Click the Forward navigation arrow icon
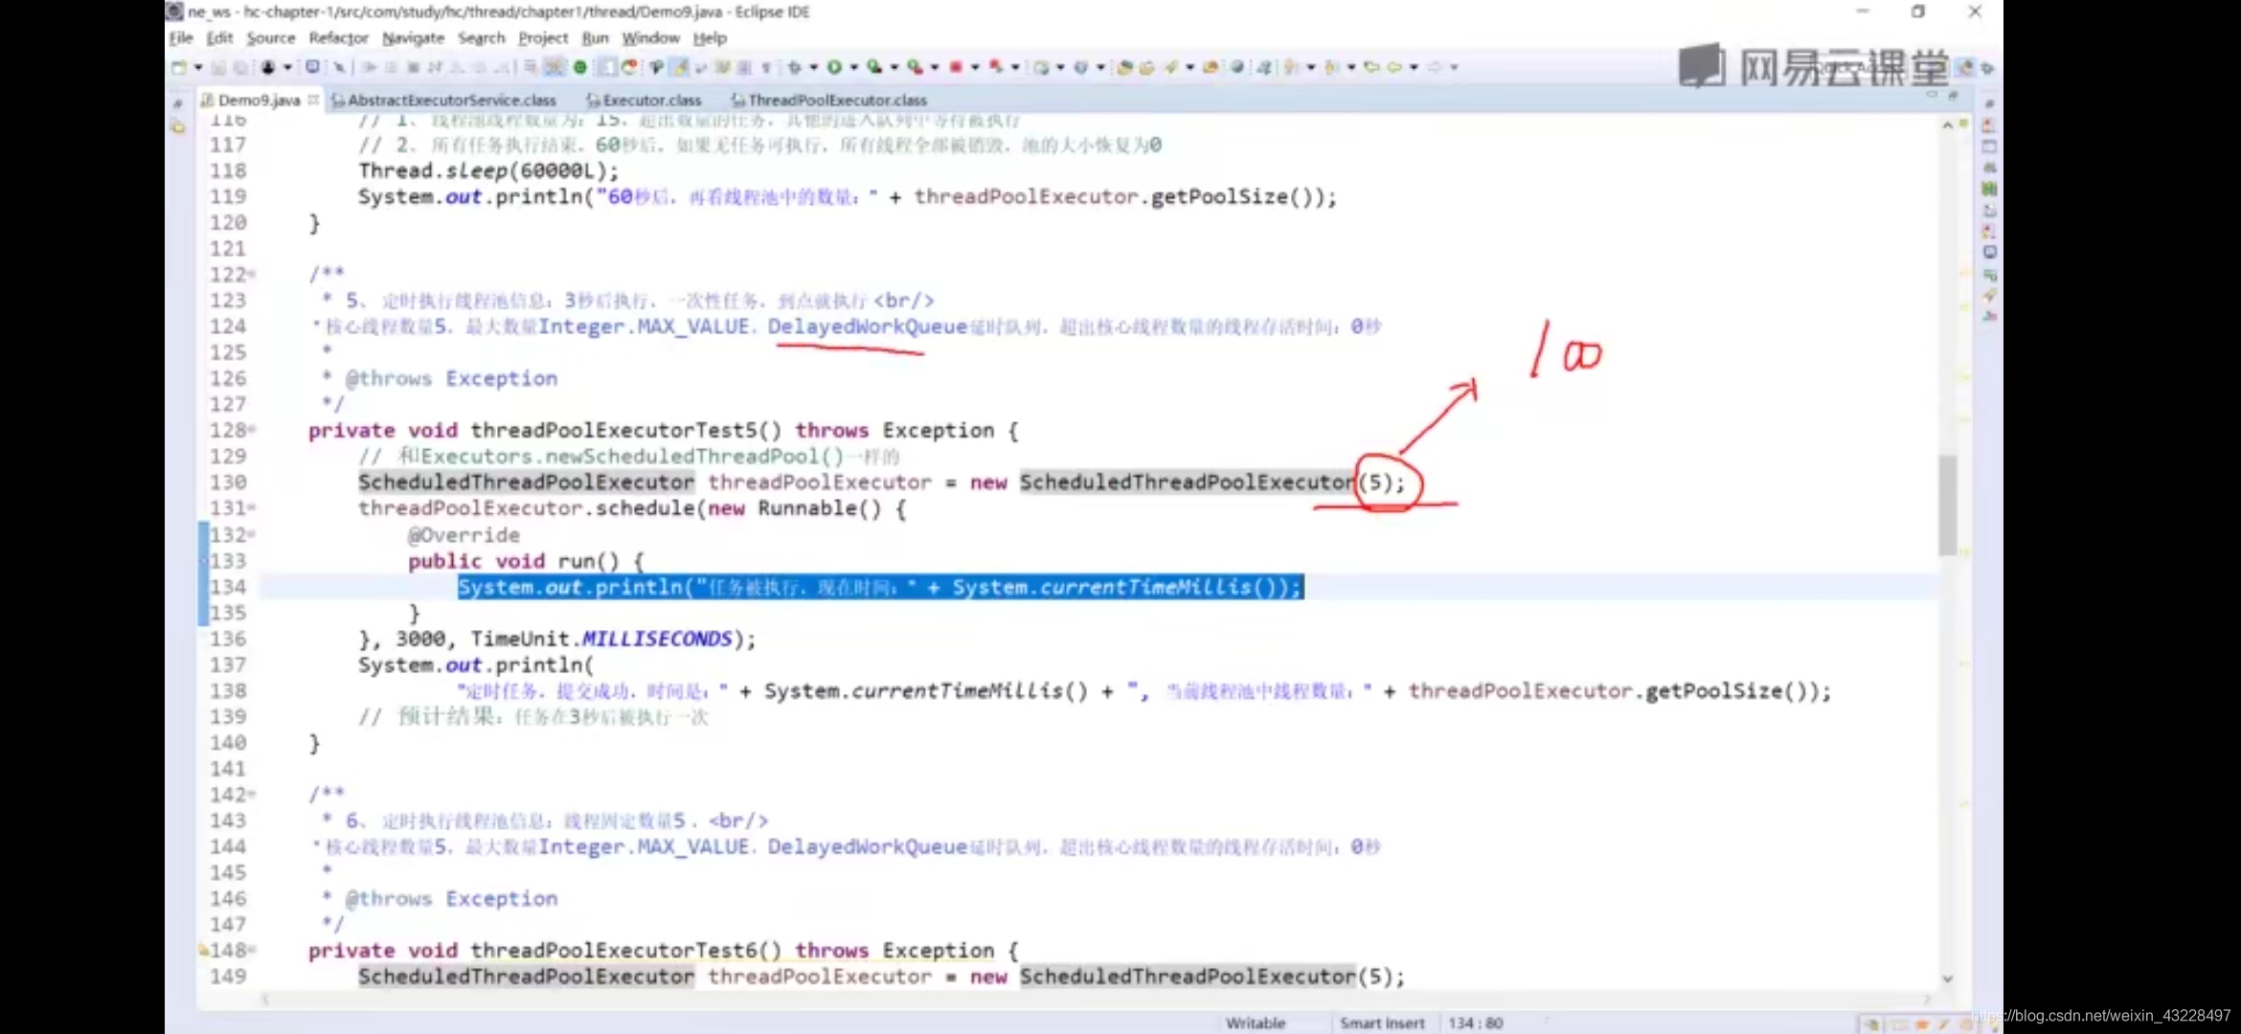 coord(1435,67)
